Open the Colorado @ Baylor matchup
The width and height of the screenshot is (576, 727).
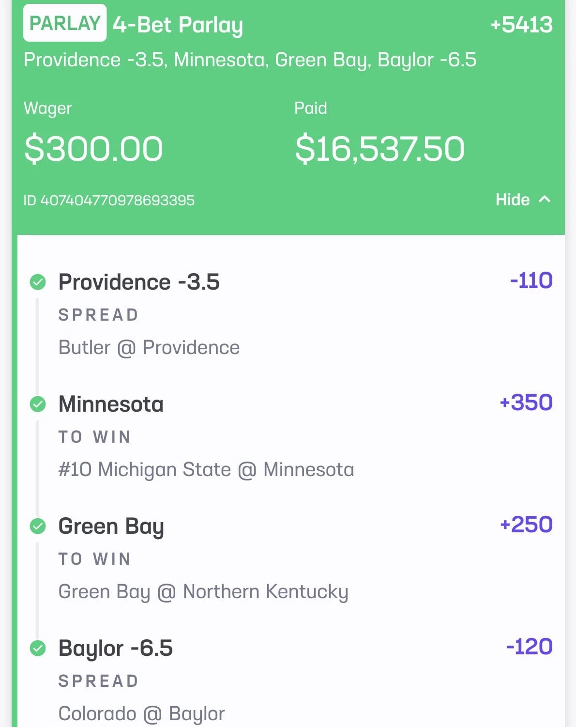click(142, 714)
